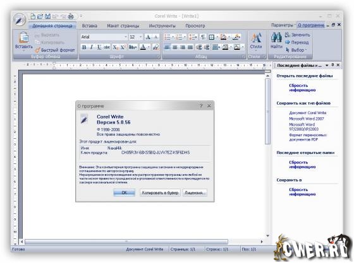Toggle Italic text formatting

[92, 47]
